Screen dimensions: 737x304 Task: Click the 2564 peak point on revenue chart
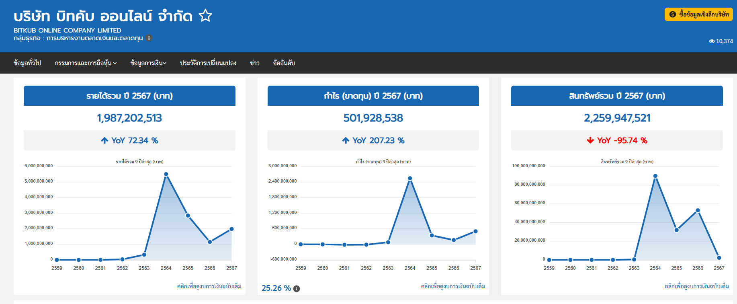coord(166,175)
